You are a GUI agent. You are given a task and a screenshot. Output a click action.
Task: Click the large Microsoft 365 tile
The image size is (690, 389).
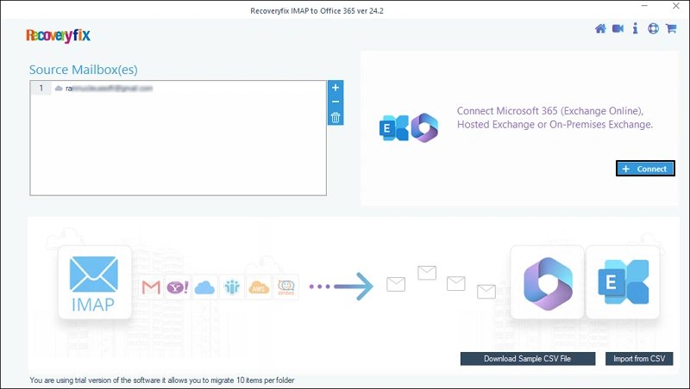click(x=548, y=283)
